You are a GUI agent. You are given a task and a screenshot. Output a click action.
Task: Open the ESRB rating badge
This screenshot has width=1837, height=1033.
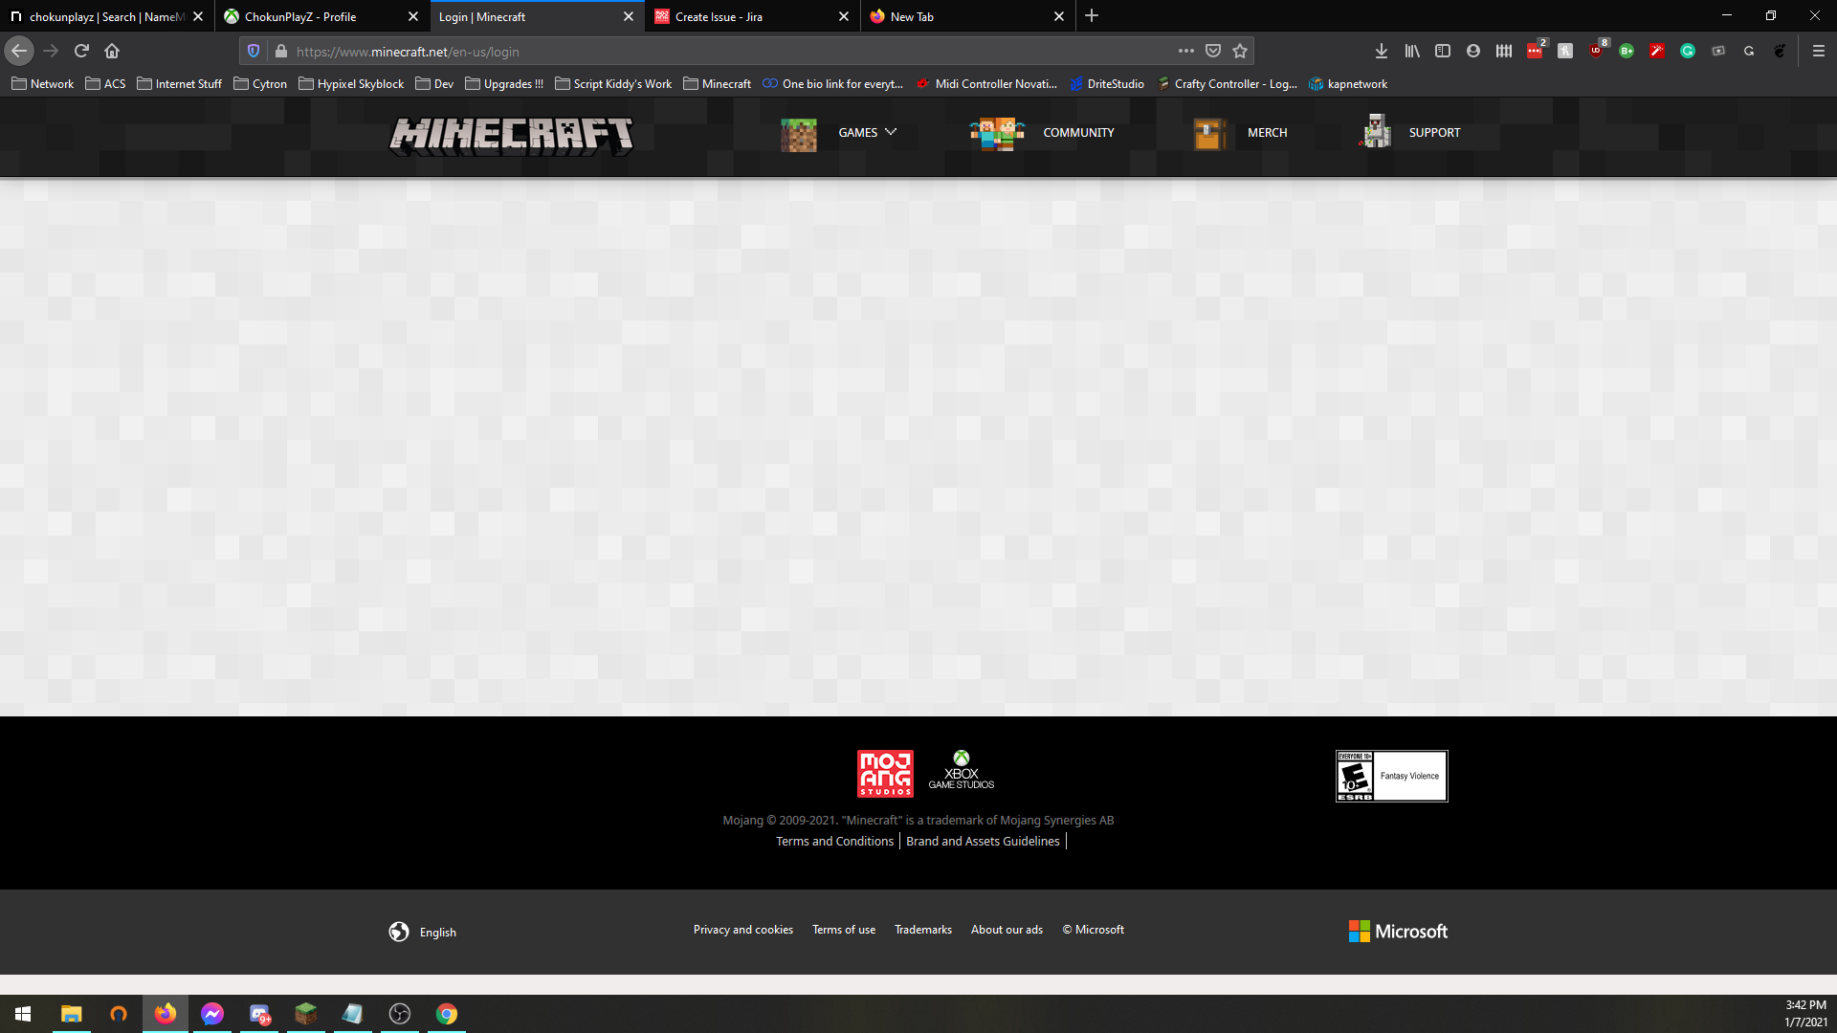tap(1391, 776)
